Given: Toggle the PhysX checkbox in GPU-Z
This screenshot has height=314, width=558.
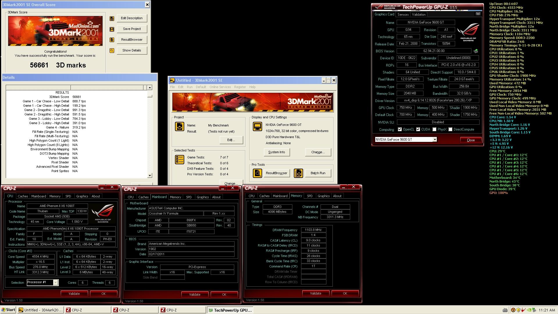Looking at the screenshot, I should click(x=434, y=129).
